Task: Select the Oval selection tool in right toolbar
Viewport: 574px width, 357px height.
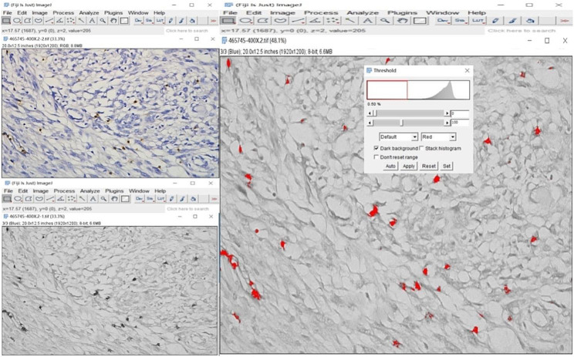Action: (x=246, y=21)
